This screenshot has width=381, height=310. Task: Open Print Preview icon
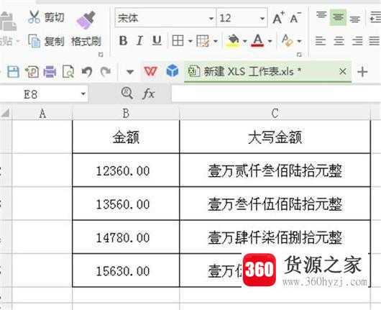[68, 72]
